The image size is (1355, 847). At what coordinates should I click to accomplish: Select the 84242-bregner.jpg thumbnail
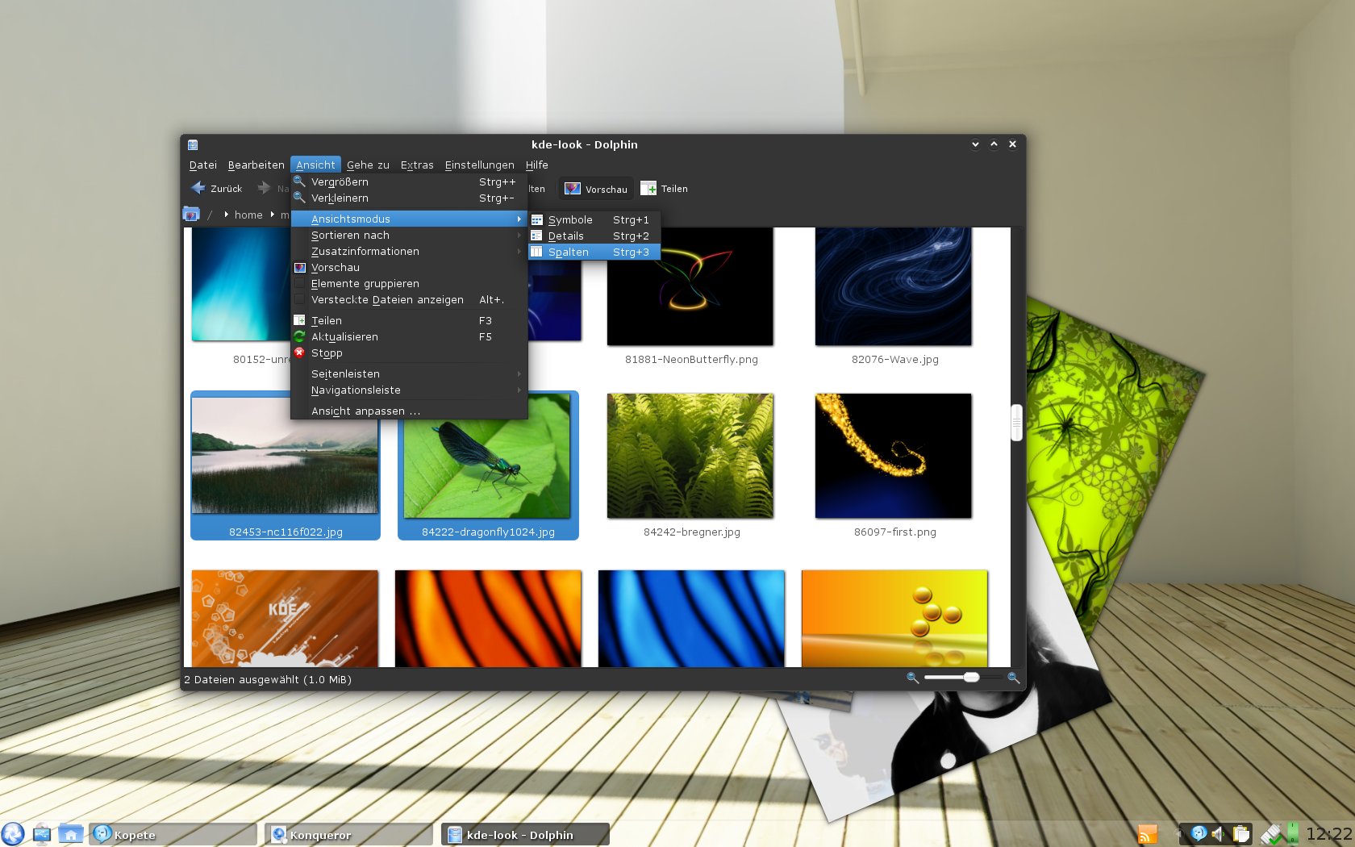[690, 456]
